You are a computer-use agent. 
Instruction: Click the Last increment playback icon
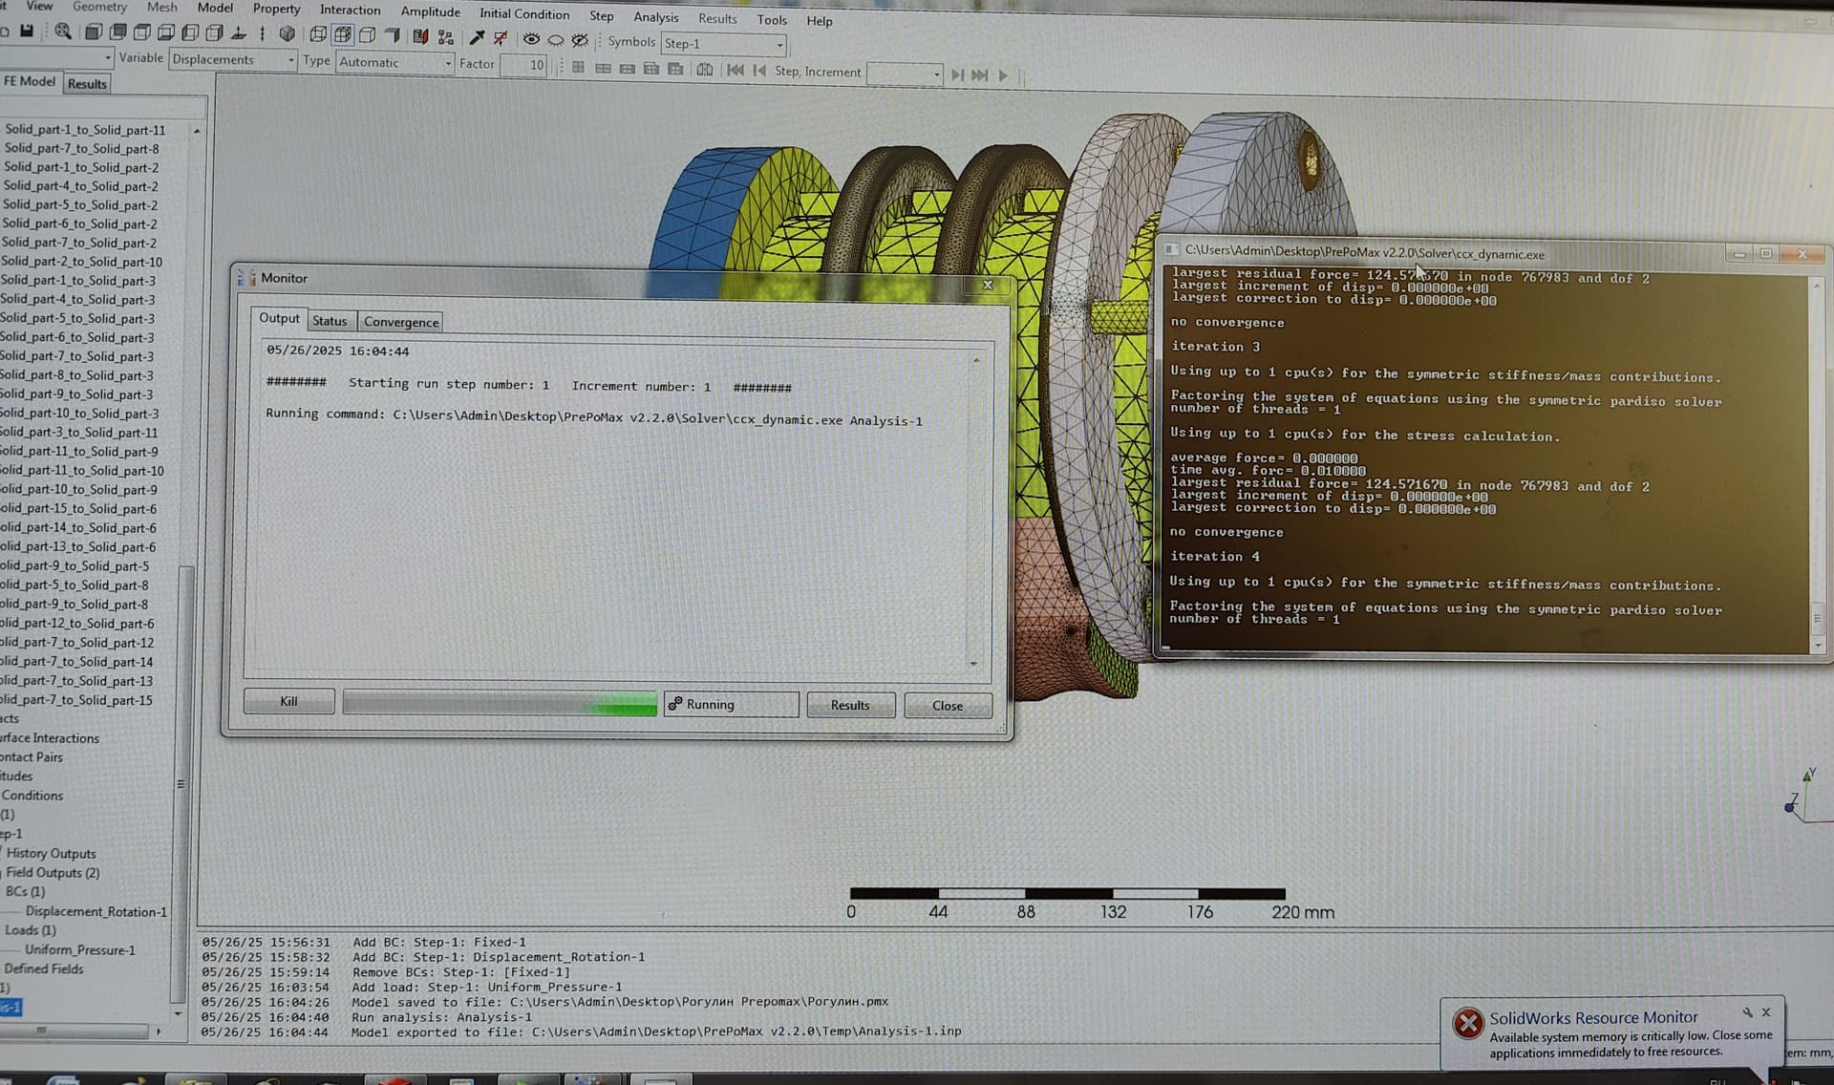980,74
